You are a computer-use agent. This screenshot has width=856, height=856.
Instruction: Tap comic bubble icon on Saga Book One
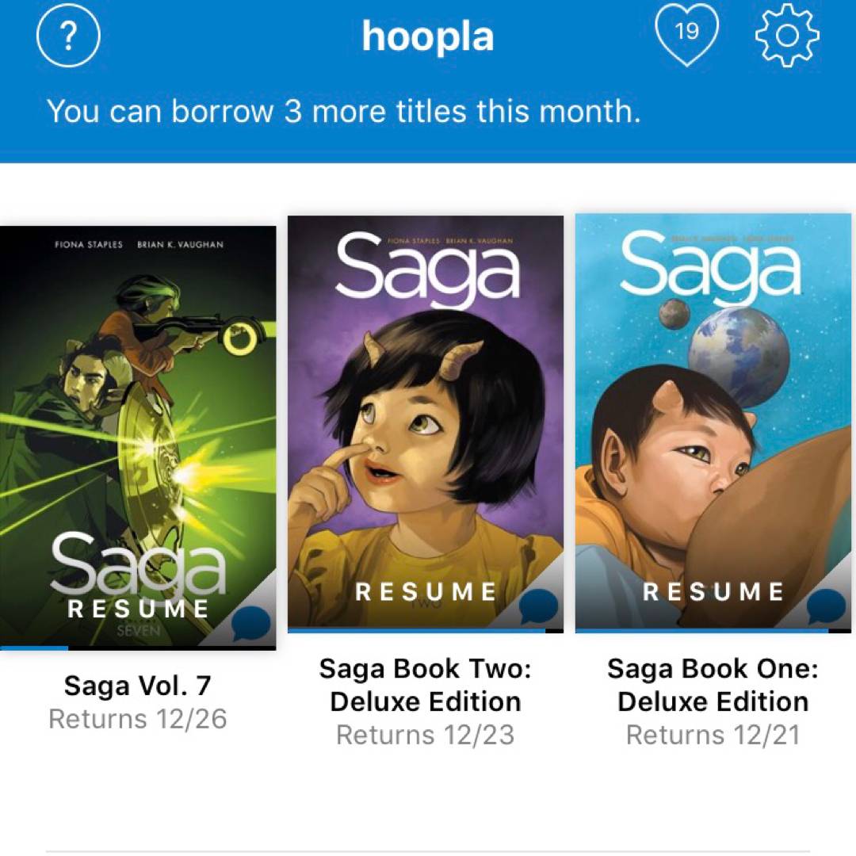pos(827,608)
